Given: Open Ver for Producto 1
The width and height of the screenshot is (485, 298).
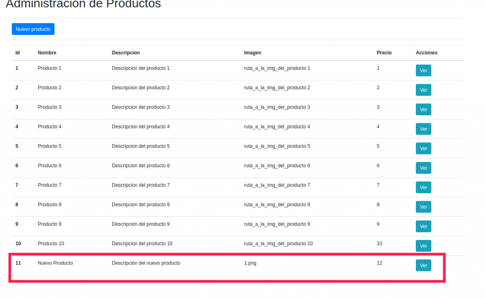Looking at the screenshot, I should [x=423, y=71].
